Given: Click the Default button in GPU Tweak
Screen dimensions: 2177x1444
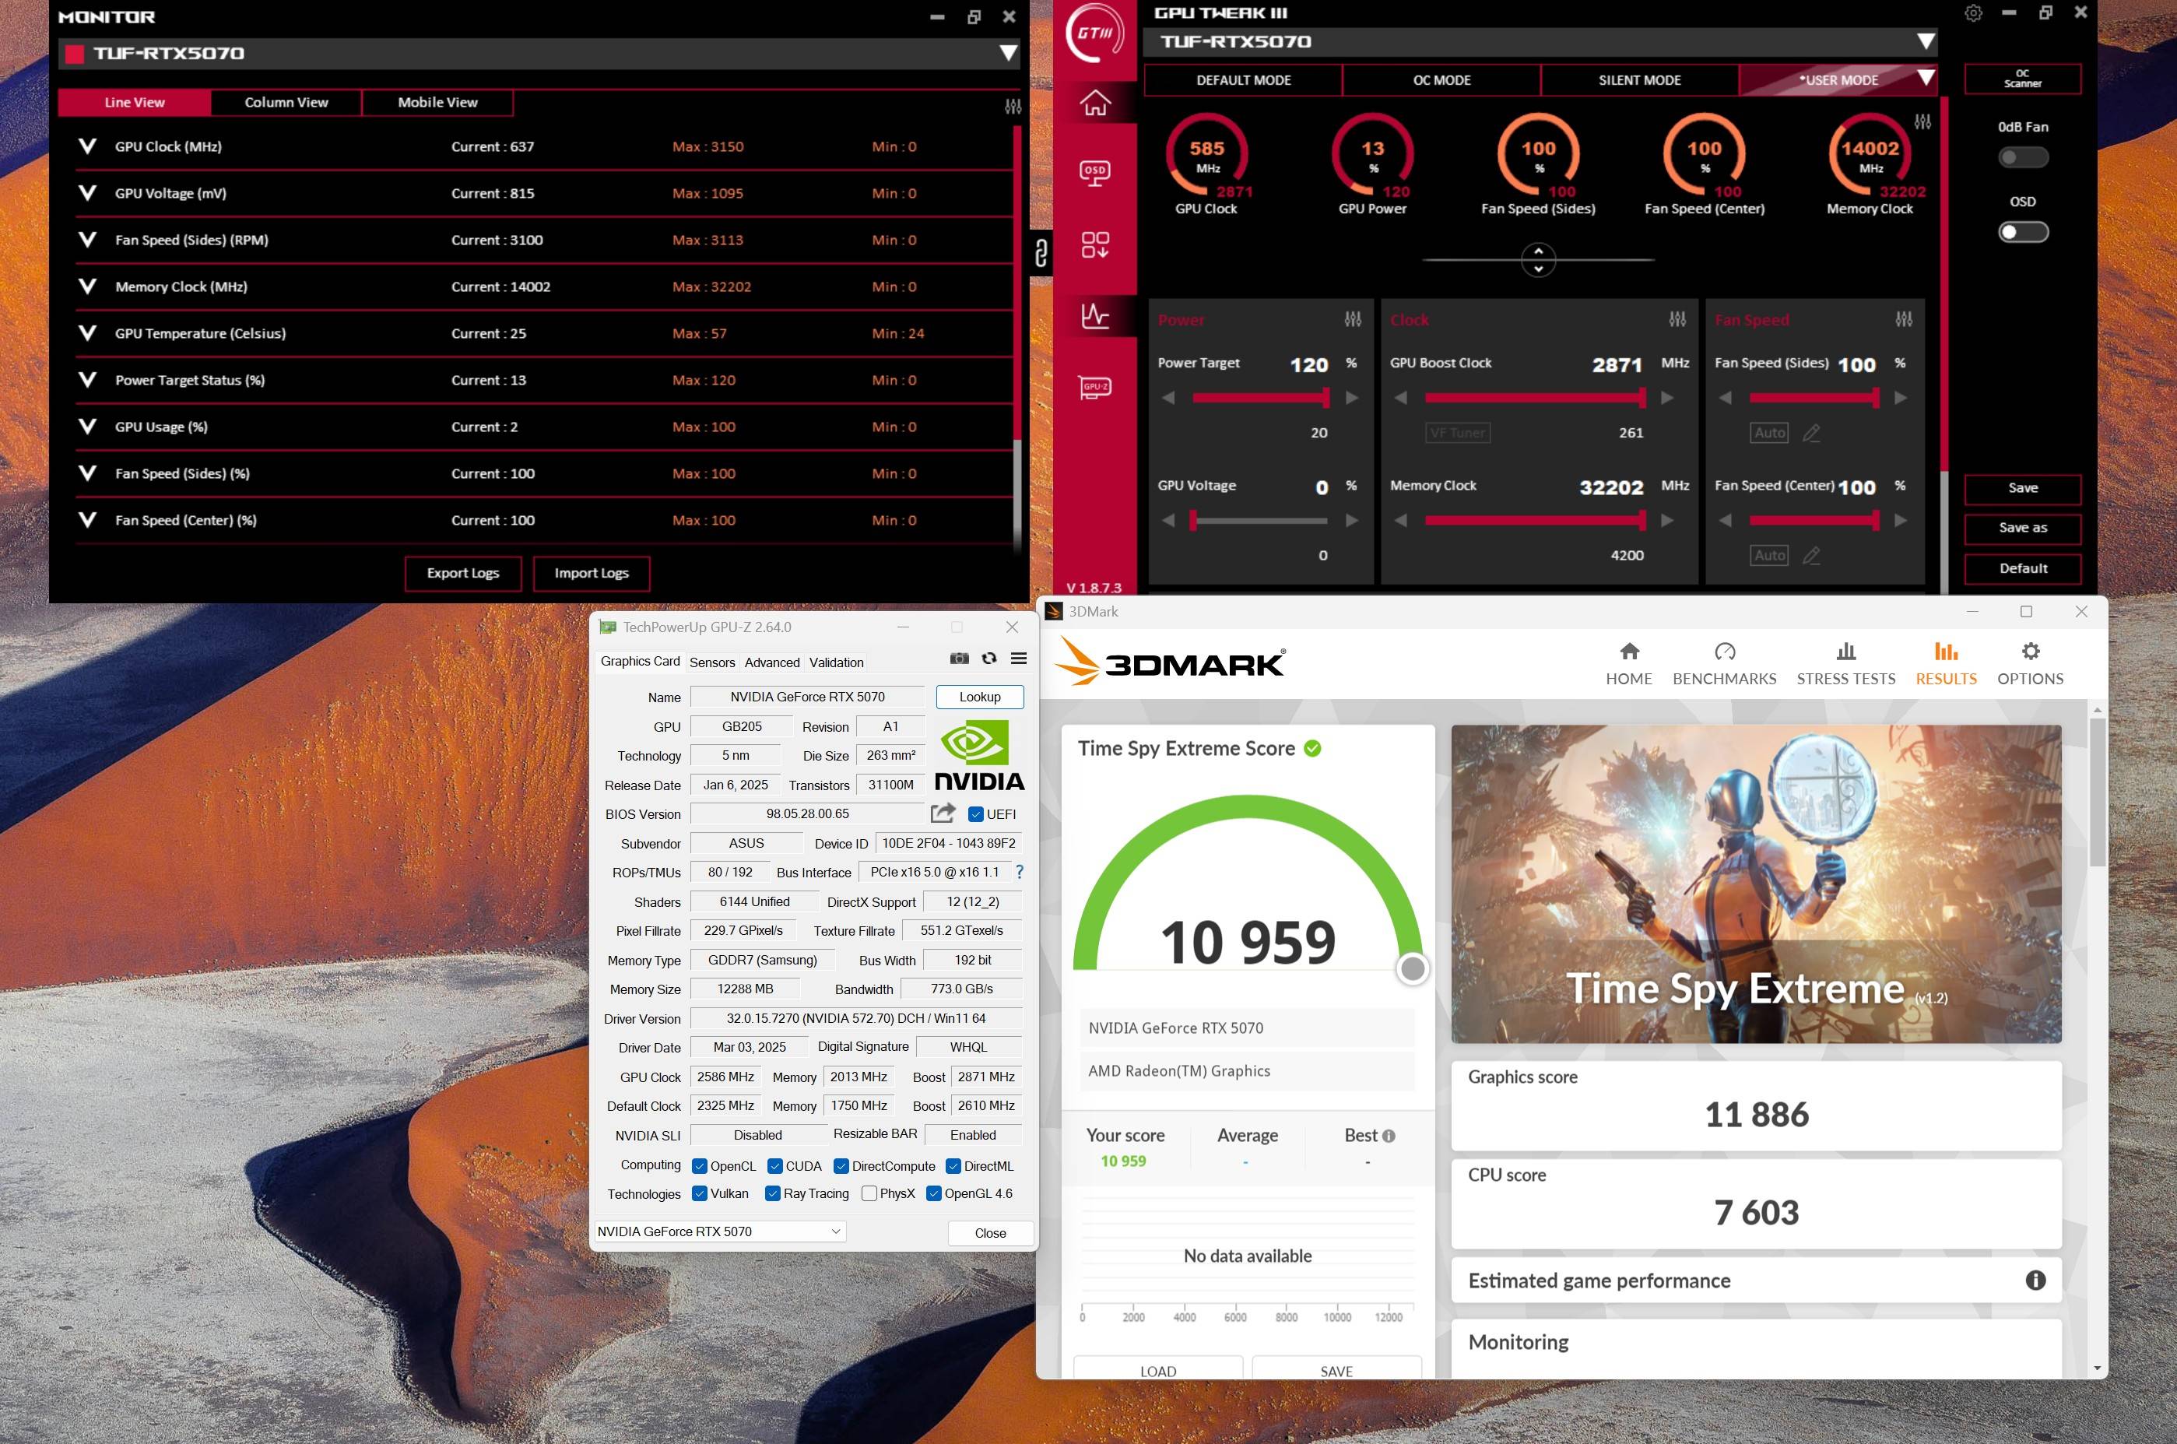Looking at the screenshot, I should [x=2022, y=568].
